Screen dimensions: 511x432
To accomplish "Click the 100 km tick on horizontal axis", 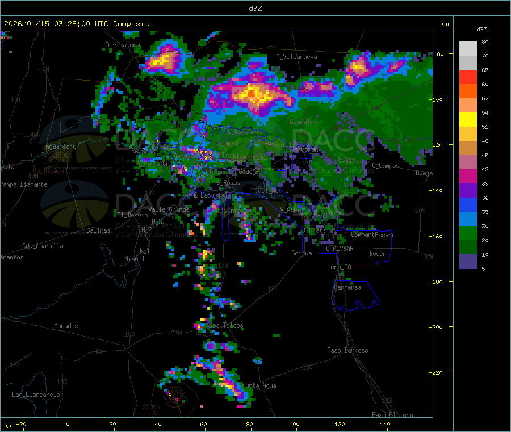I will 294,424.
